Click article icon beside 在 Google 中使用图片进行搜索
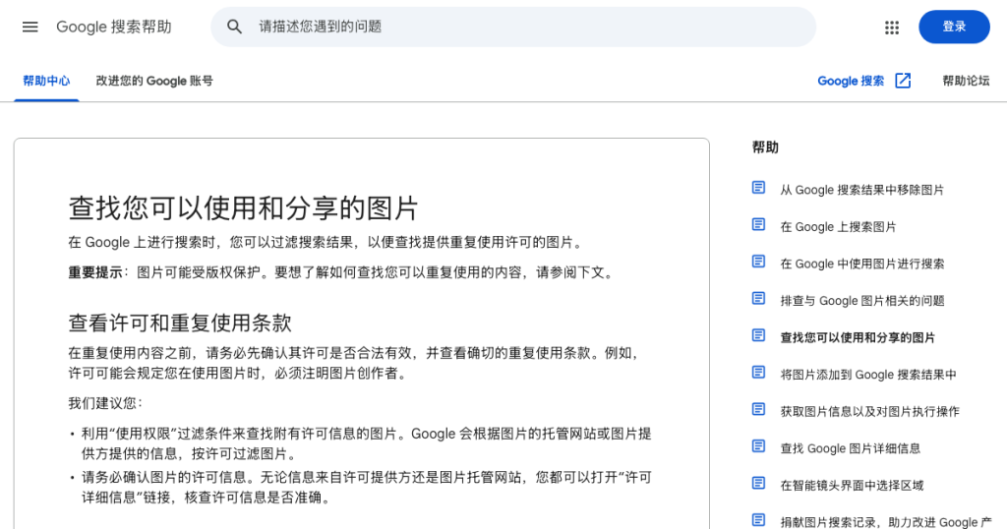Image resolution: width=1007 pixels, height=529 pixels. click(x=758, y=262)
